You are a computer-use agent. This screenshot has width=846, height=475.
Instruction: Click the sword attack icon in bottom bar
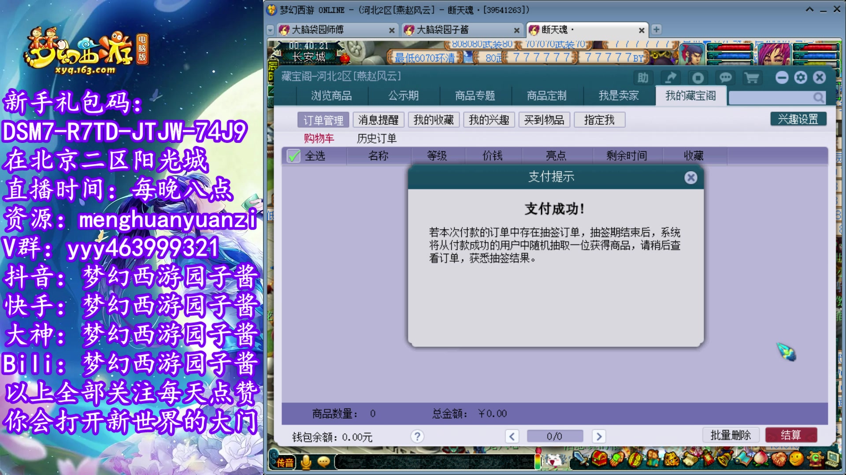(x=581, y=459)
